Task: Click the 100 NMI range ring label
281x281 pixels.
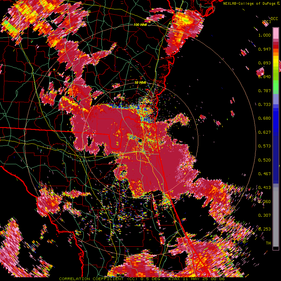Action: pyautogui.click(x=140, y=25)
